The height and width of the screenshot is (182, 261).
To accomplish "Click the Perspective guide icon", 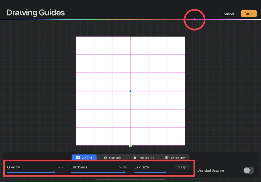I will (x=135, y=158).
